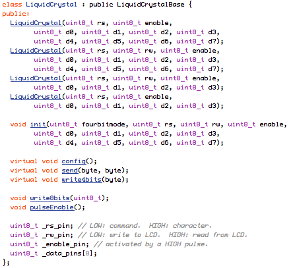This screenshot has height=268, width=291.
Task: Open the second LiquidCrystal constructor link with rw
Action: pos(36,51)
